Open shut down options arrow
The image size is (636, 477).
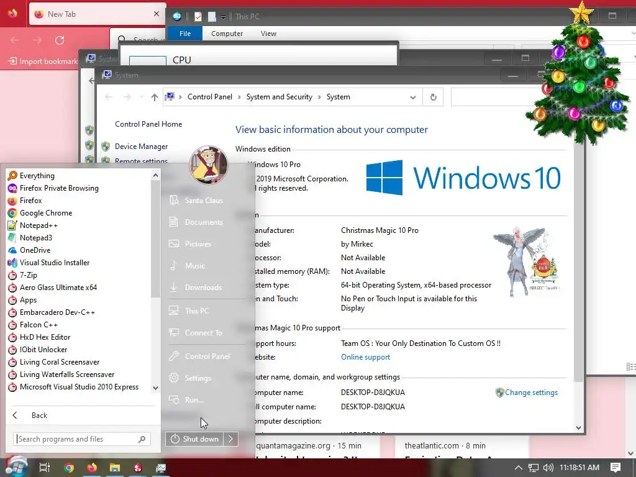coord(231,439)
